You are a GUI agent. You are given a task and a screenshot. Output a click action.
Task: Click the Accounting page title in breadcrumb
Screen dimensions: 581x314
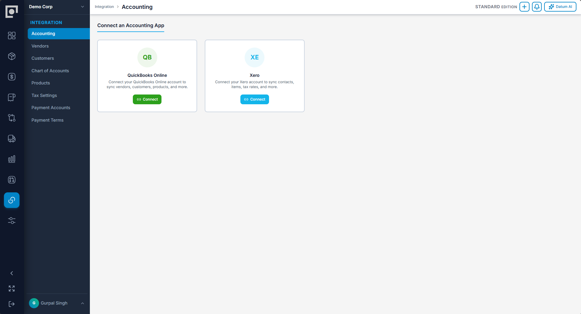(x=137, y=7)
